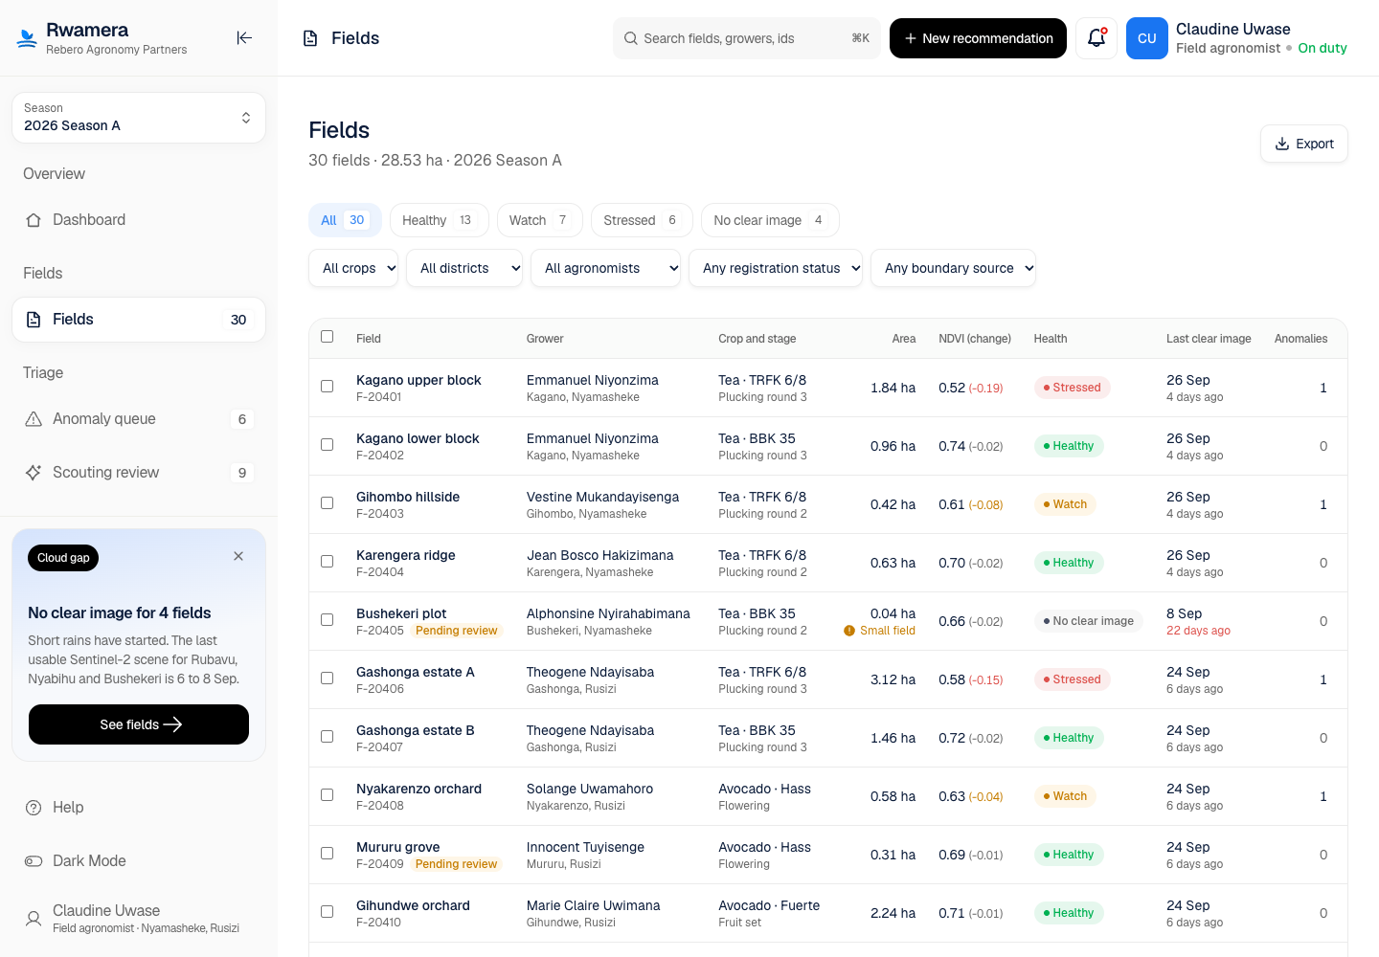This screenshot has width=1379, height=957.
Task: Switch to the Stressed tab
Action: (642, 220)
